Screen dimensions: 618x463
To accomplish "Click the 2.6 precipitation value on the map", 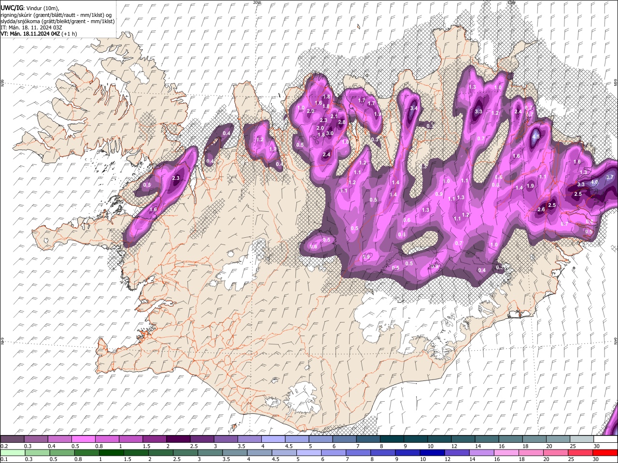I will tap(541, 209).
